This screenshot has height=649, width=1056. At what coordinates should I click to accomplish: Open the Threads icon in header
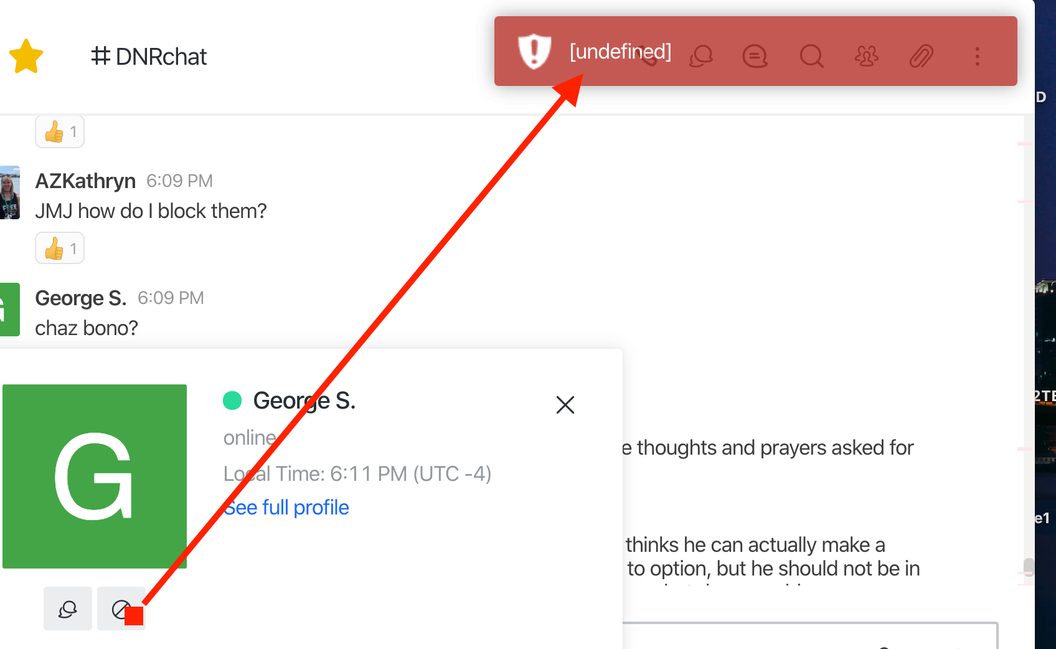755,57
